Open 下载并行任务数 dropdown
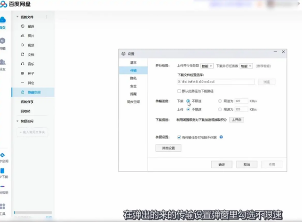Image resolution: width=302 pixels, height=222 pixels. 246,66
